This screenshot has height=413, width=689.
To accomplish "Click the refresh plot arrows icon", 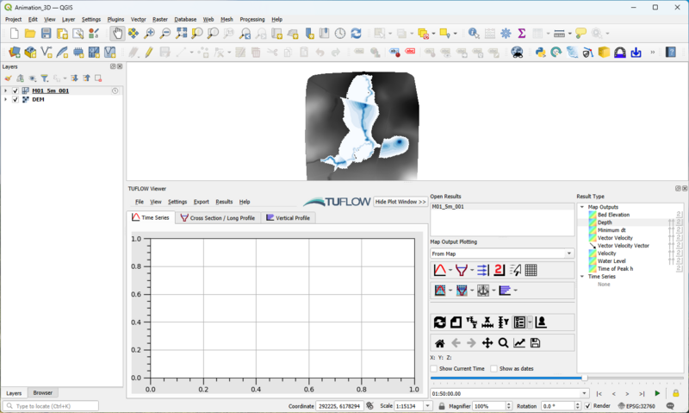I will 440,322.
